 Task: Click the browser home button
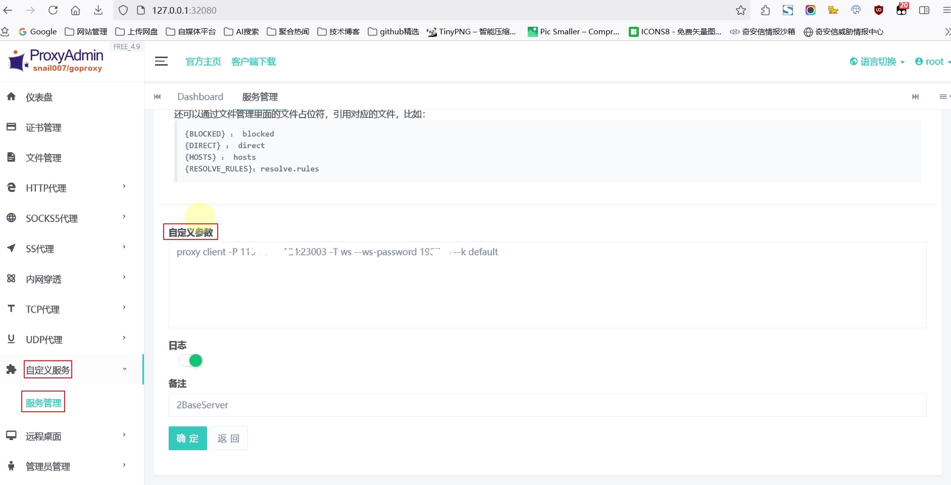click(x=75, y=10)
